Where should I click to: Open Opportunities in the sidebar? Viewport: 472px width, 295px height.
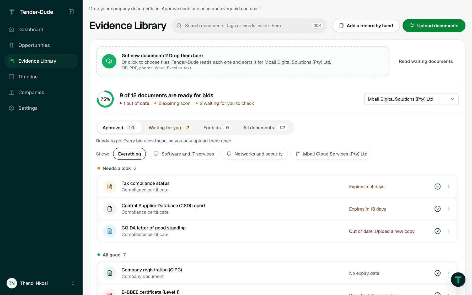(41, 45)
